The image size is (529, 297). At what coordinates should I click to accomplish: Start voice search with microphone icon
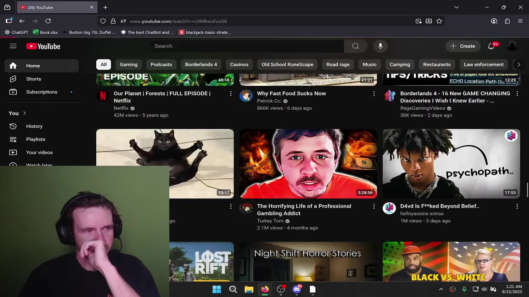pos(380,46)
